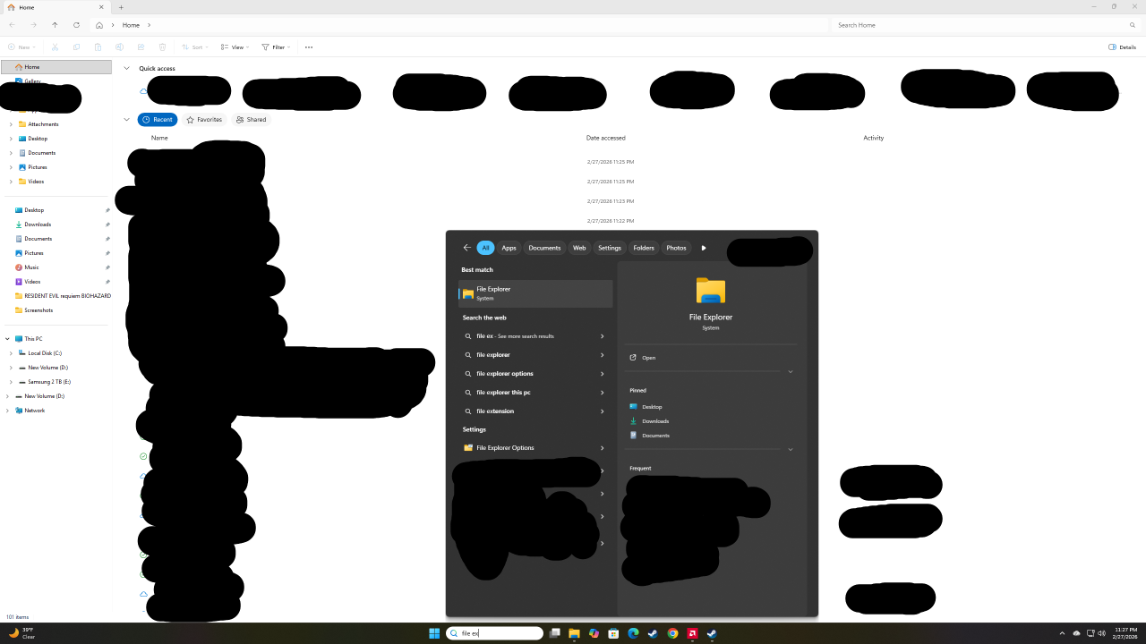Select the Favorites filter pill
1146x644 pixels.
click(203, 120)
